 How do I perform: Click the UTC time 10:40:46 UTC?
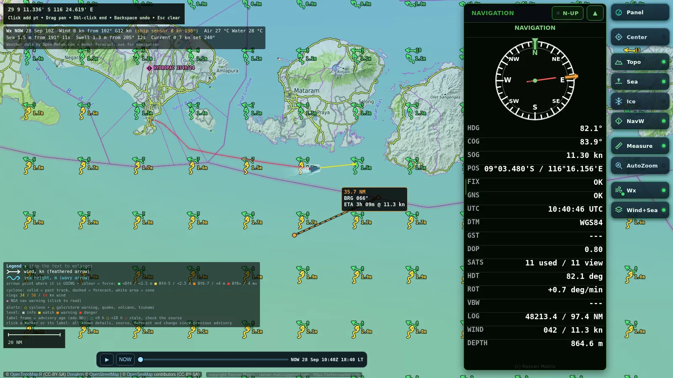pos(575,209)
